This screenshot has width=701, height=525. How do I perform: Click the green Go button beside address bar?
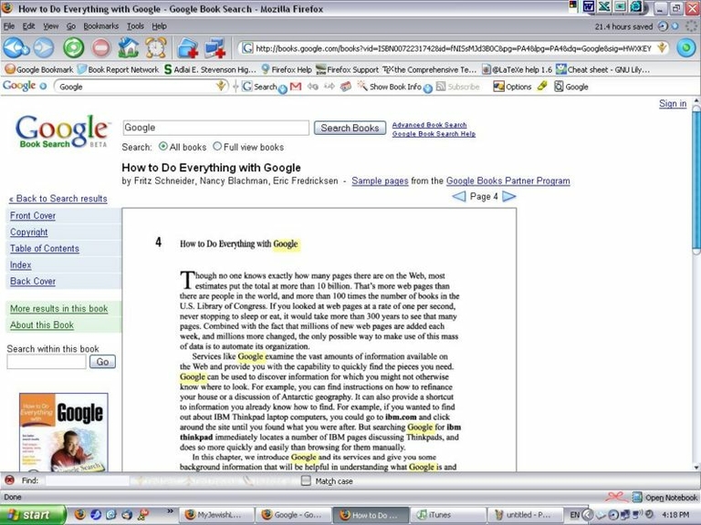point(686,47)
